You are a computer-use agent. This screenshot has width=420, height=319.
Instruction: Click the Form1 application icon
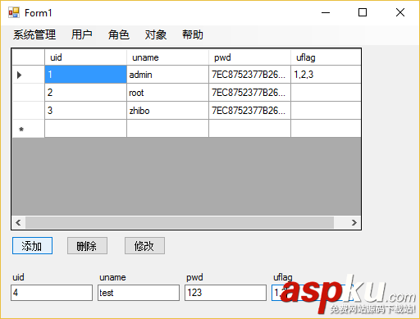coord(14,12)
